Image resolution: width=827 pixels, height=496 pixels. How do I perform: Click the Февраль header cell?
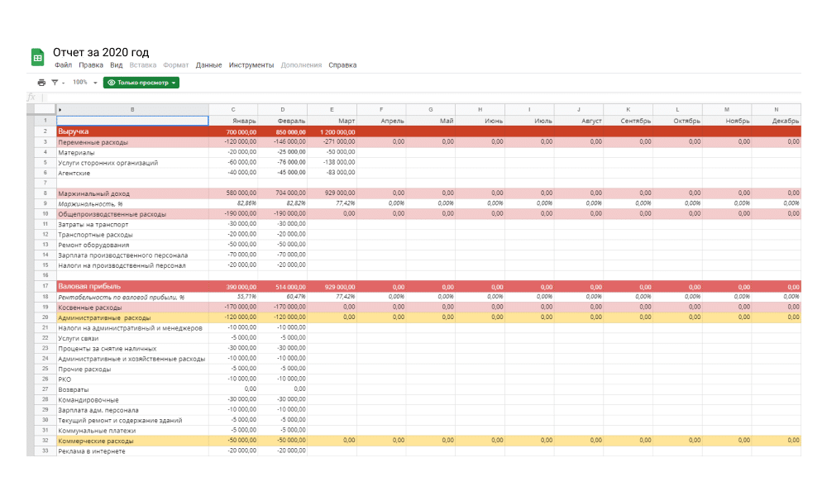(x=283, y=121)
